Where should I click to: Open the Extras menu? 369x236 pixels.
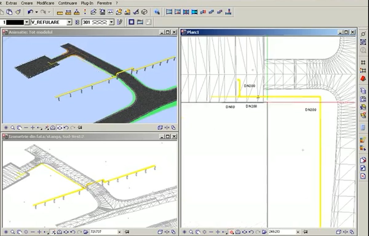11,3
